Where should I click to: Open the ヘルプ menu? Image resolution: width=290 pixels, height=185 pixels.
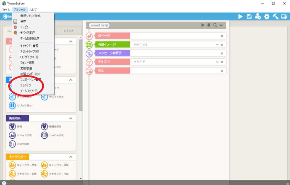pyautogui.click(x=33, y=10)
